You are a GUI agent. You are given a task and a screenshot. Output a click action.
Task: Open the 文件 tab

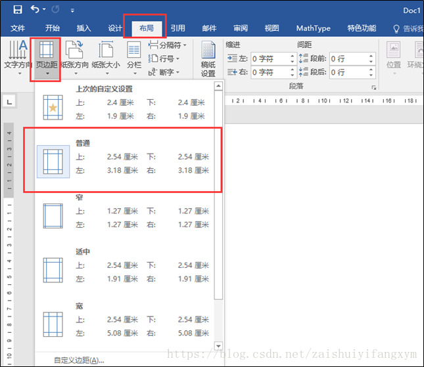coord(18,28)
